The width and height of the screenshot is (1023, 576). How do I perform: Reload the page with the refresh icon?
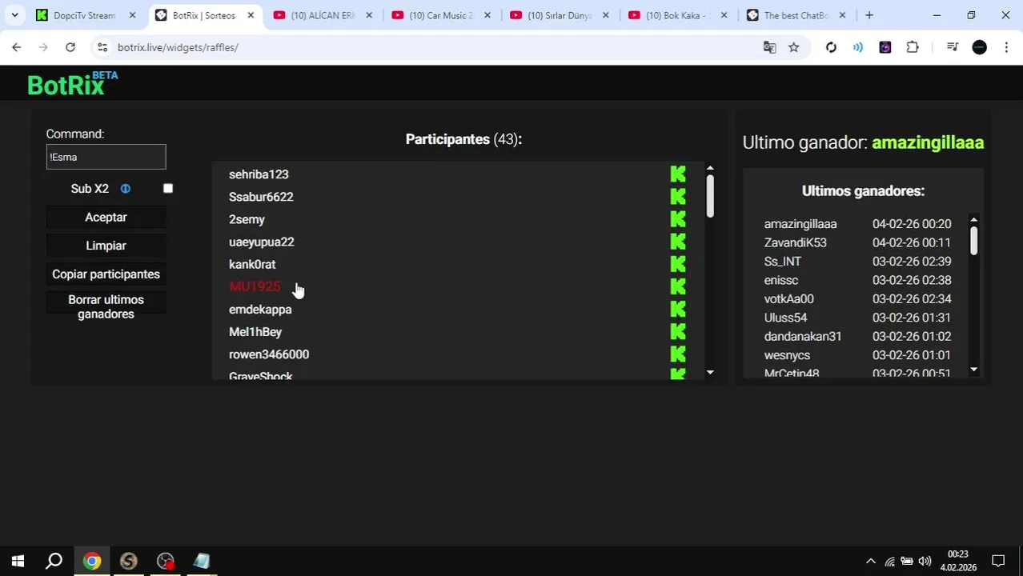pyautogui.click(x=70, y=47)
